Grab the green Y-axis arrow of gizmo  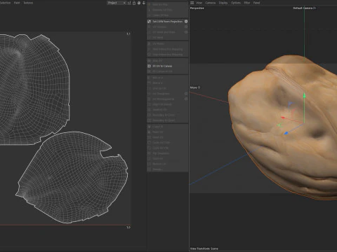pyautogui.click(x=304, y=95)
